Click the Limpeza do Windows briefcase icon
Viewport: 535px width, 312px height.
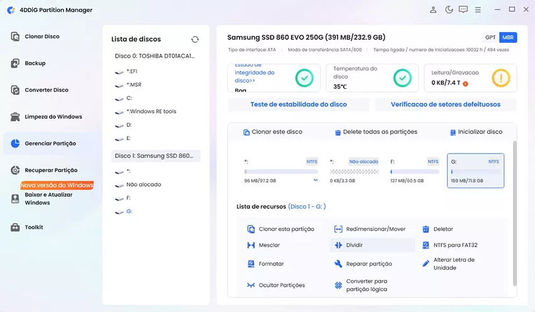(15, 116)
